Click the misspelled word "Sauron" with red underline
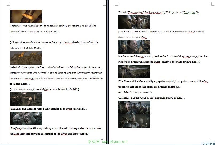This screenshot has width=215, height=145. click(69, 42)
